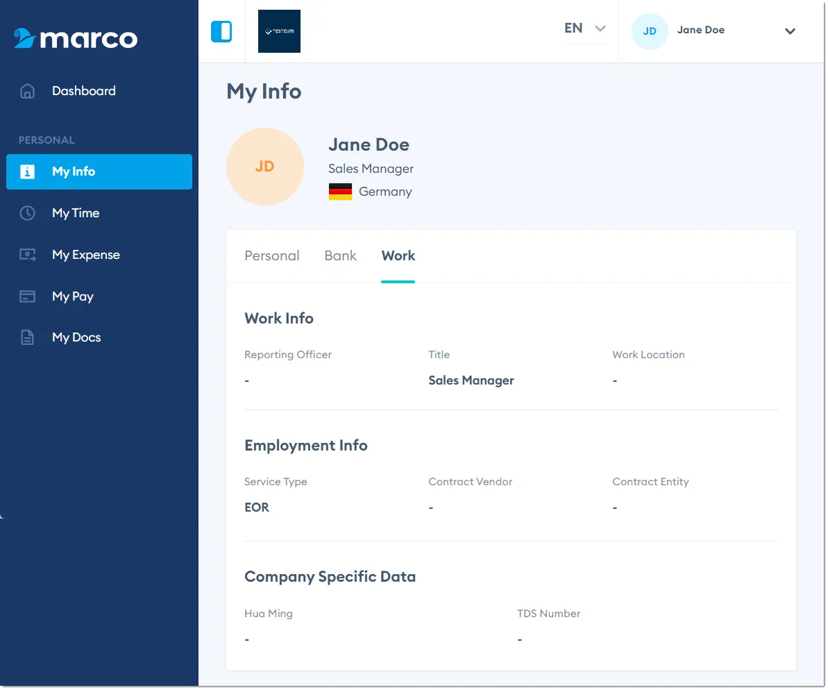Click the Reporting Officer label
Viewport: 828px width, 690px height.
[288, 355]
